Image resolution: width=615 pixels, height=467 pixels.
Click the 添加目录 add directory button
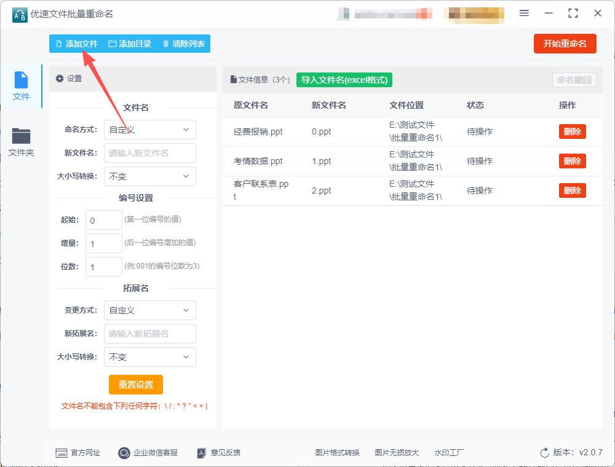pyautogui.click(x=130, y=44)
